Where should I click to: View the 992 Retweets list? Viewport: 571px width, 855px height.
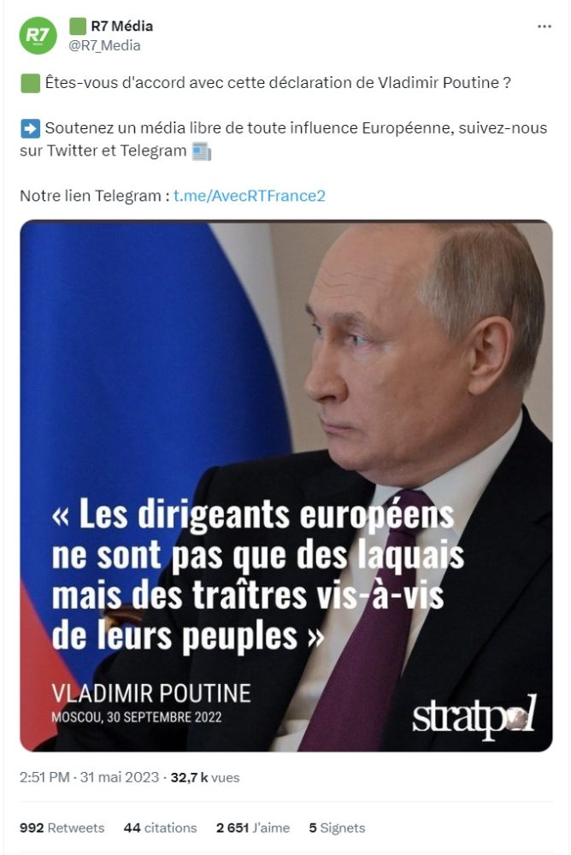pyautogui.click(x=62, y=828)
